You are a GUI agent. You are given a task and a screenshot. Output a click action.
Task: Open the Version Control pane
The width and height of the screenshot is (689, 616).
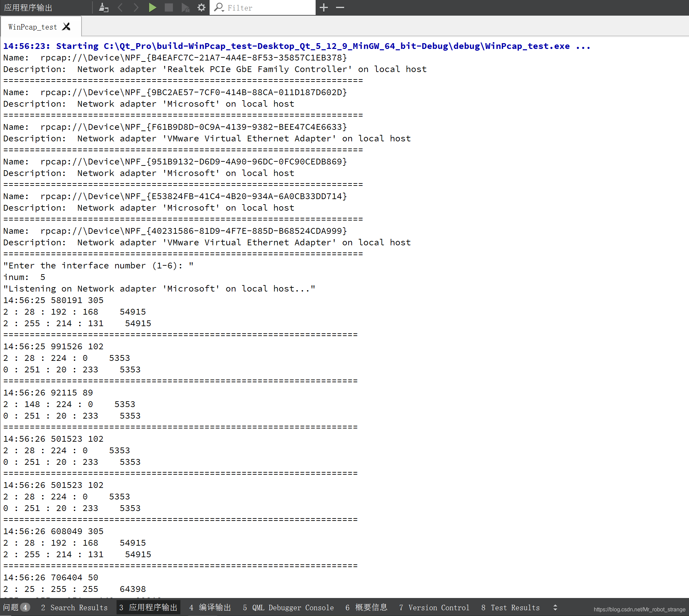point(434,608)
